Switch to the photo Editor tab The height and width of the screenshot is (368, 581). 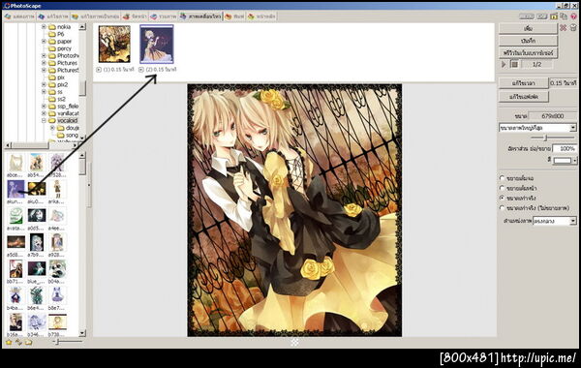(x=53, y=16)
